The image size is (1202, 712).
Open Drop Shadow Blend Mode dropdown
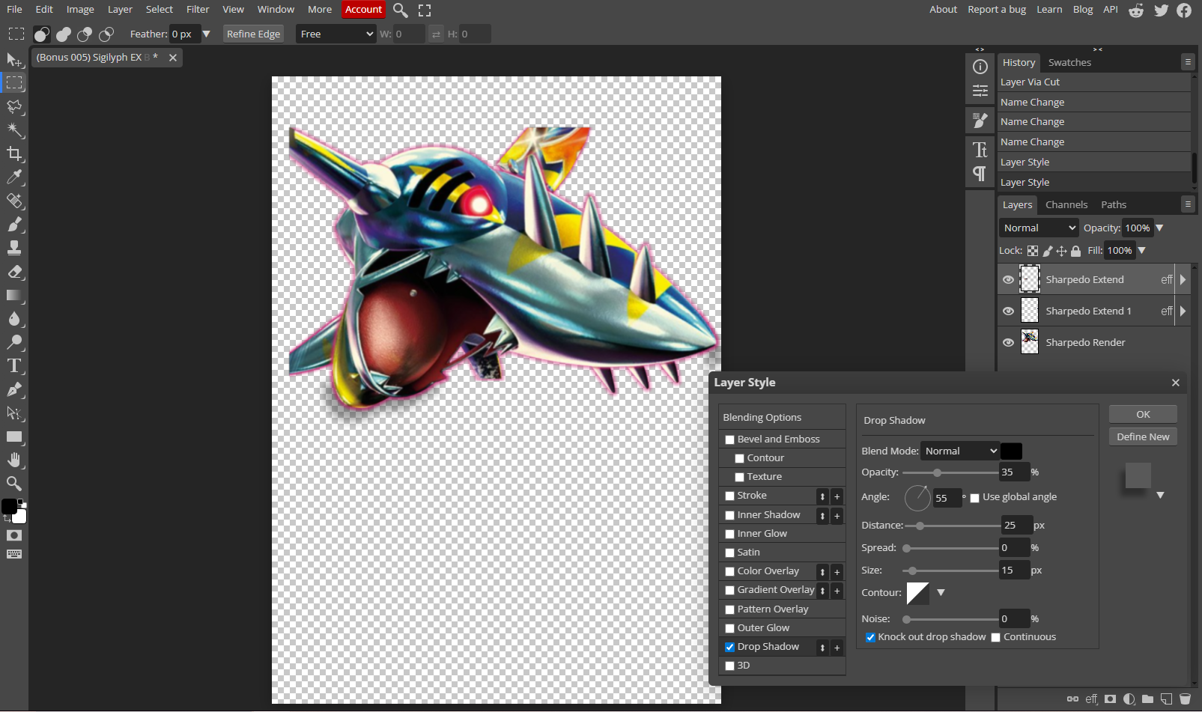pos(960,451)
